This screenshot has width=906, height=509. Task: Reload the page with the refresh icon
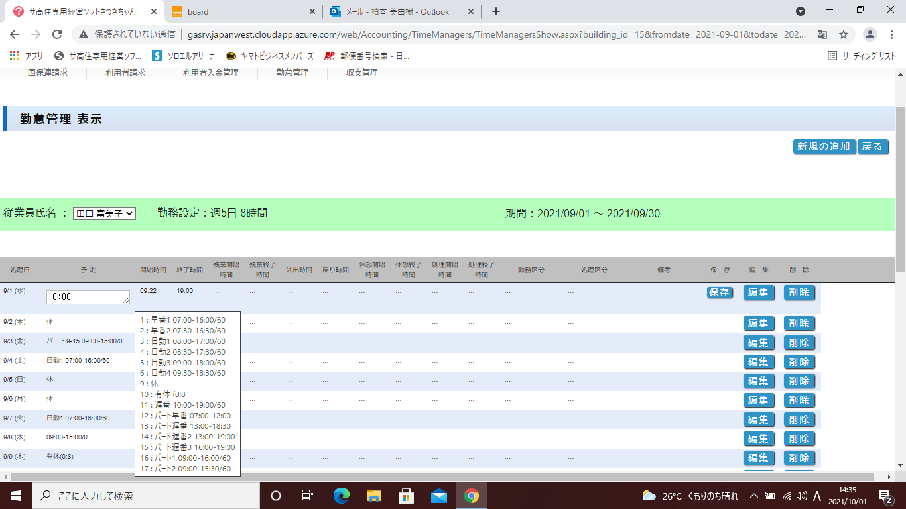(57, 34)
